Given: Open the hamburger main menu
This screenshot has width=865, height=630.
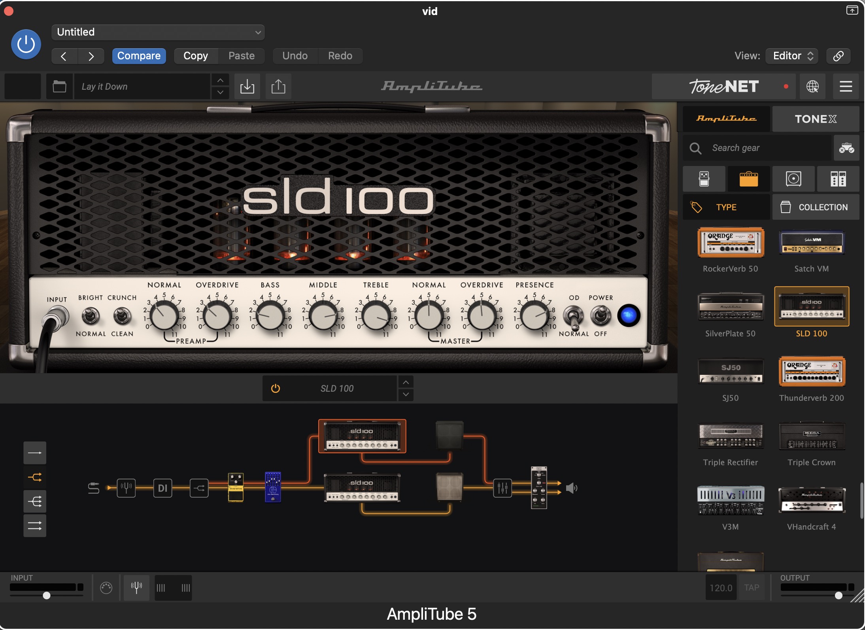Looking at the screenshot, I should 846,86.
